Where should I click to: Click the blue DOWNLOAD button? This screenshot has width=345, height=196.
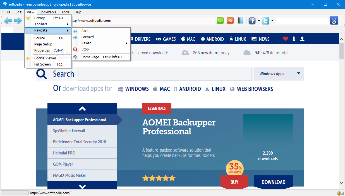pos(274,182)
